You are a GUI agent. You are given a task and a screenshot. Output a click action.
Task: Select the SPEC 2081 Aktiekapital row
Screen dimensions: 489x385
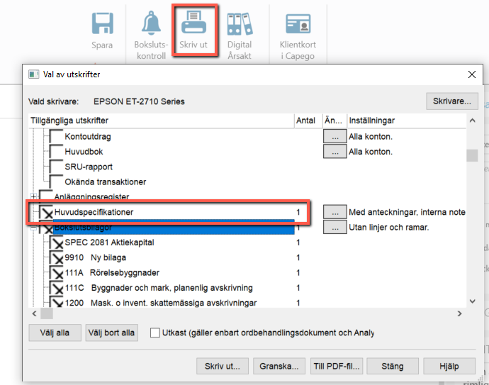point(109,242)
